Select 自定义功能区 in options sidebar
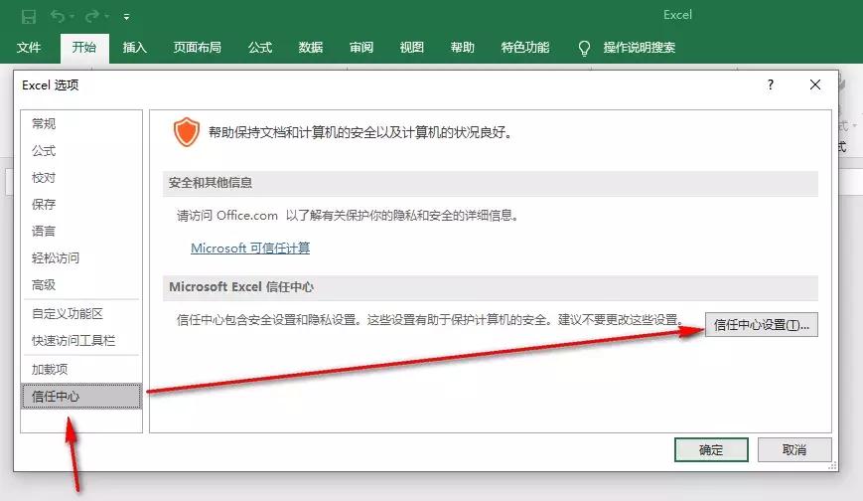The image size is (863, 501). tap(80, 313)
